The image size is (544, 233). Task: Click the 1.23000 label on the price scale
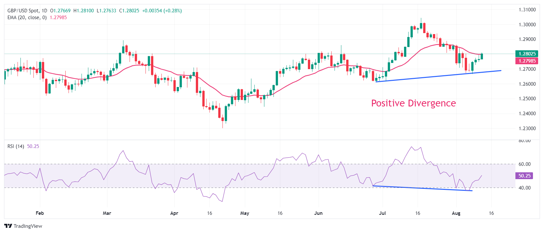point(527,129)
